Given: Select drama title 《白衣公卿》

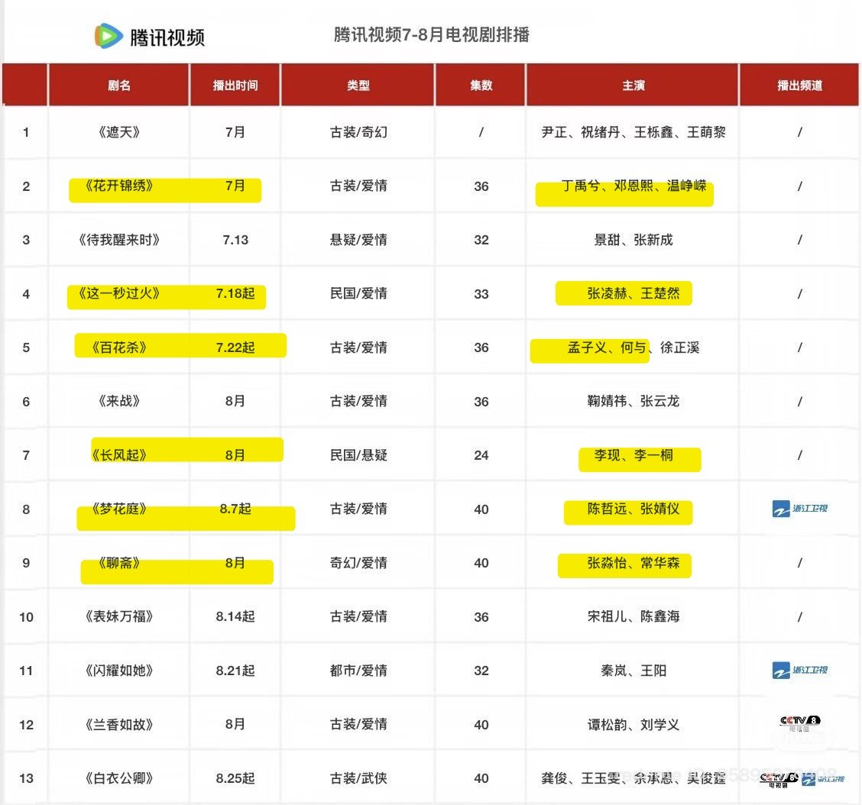Looking at the screenshot, I should tap(118, 778).
